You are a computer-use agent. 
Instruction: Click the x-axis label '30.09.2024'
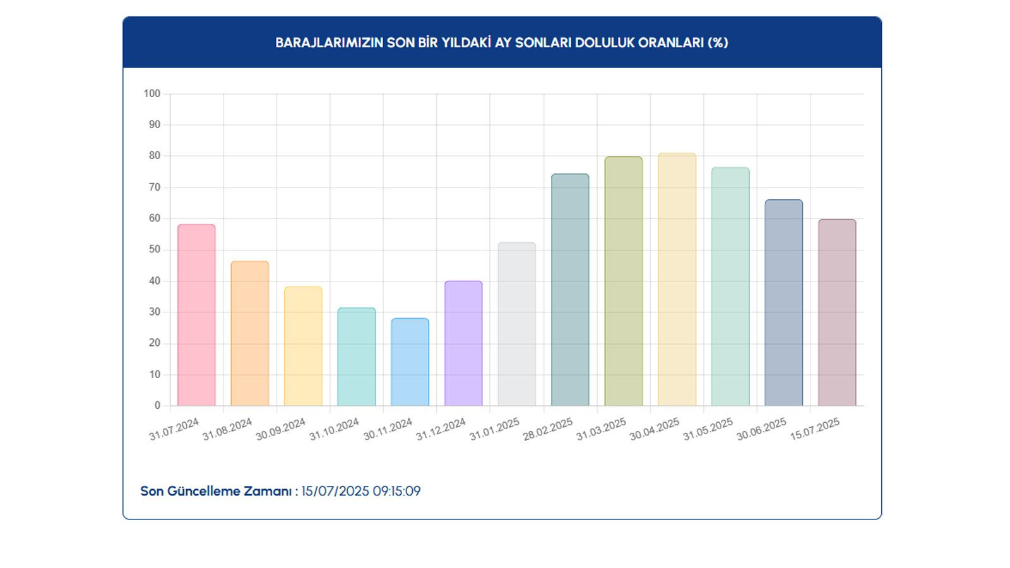click(280, 429)
